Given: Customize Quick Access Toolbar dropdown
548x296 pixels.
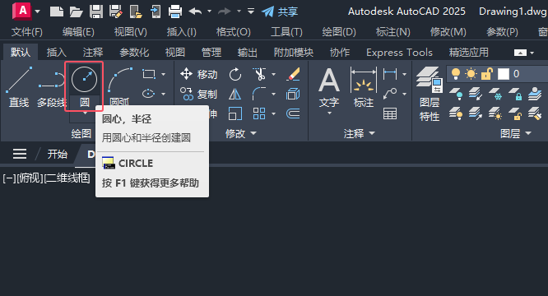Looking at the screenshot, I should coord(251,12).
